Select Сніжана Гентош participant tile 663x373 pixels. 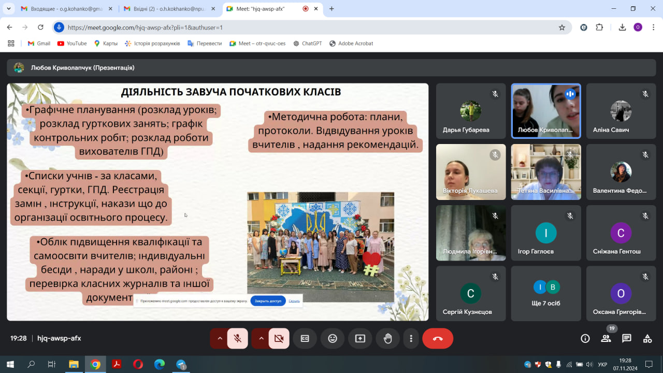click(621, 233)
